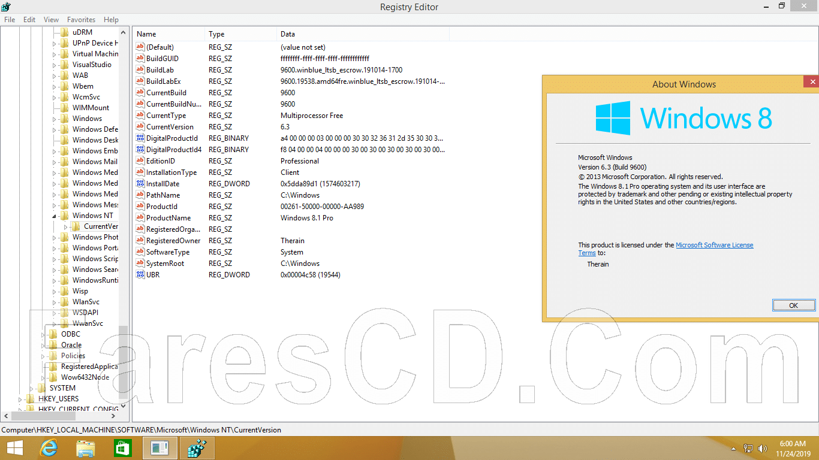Sort by the Name column header
Viewport: 819px width, 460px height.
point(168,34)
